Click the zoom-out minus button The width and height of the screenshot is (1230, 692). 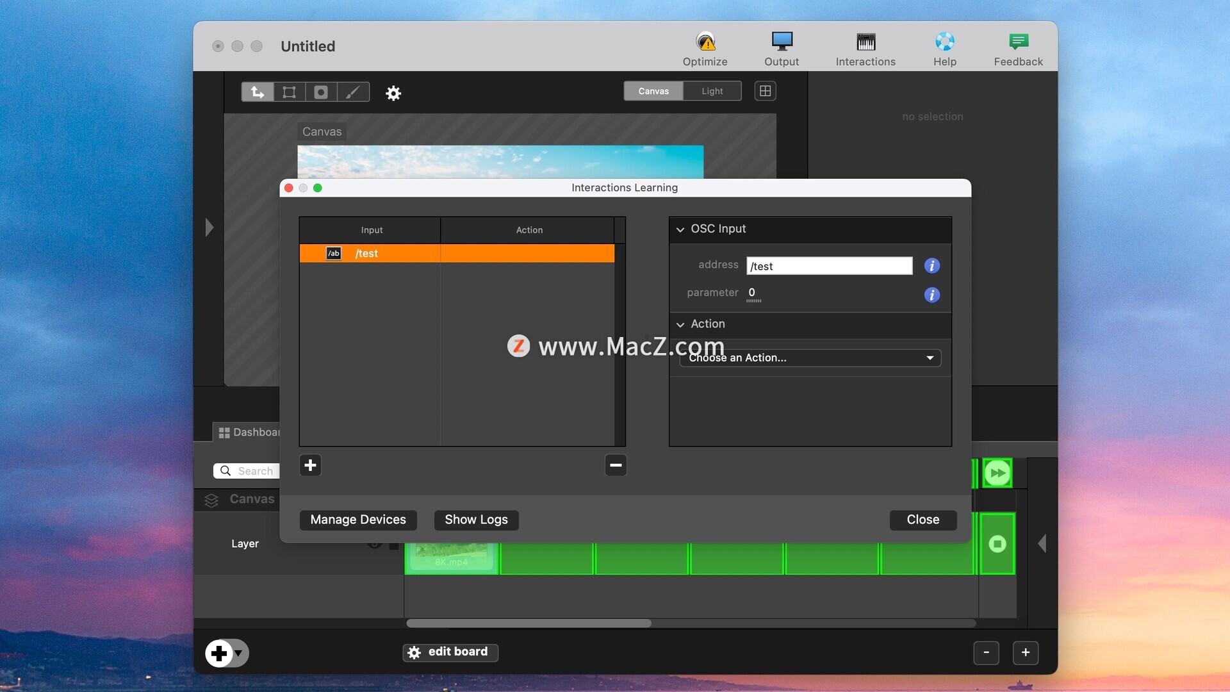click(x=986, y=652)
